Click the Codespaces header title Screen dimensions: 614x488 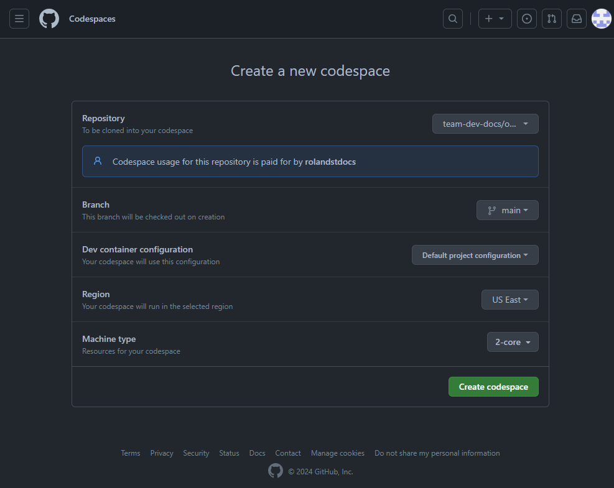click(92, 19)
